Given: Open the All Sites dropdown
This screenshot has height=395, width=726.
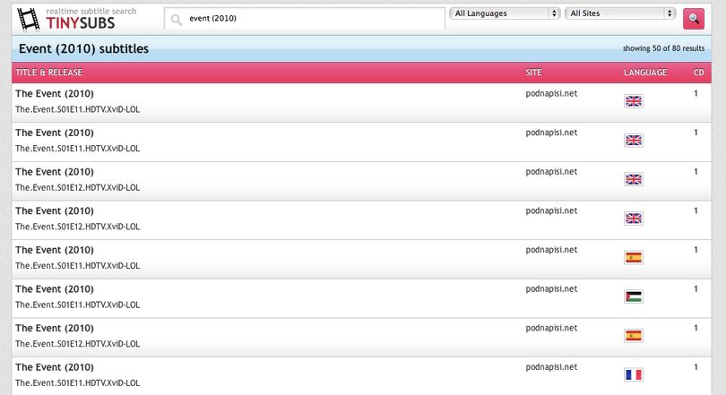Looking at the screenshot, I should pyautogui.click(x=620, y=13).
